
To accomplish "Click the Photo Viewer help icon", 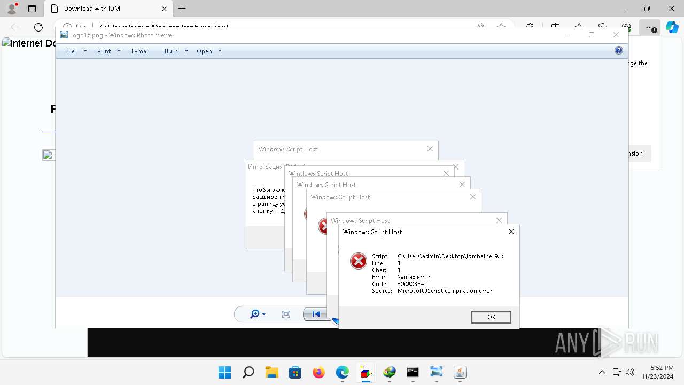I will click(619, 51).
